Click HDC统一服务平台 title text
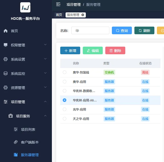This screenshot has width=164, height=162. click(x=25, y=19)
